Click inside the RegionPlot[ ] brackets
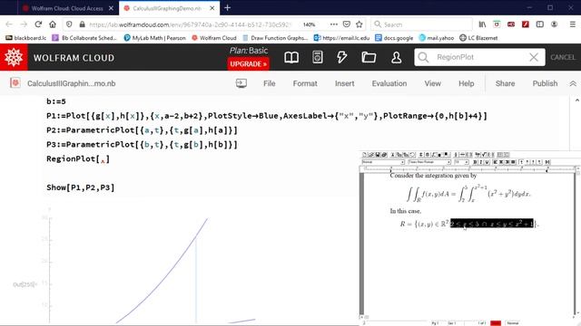The width and height of the screenshot is (581, 326). 103,159
